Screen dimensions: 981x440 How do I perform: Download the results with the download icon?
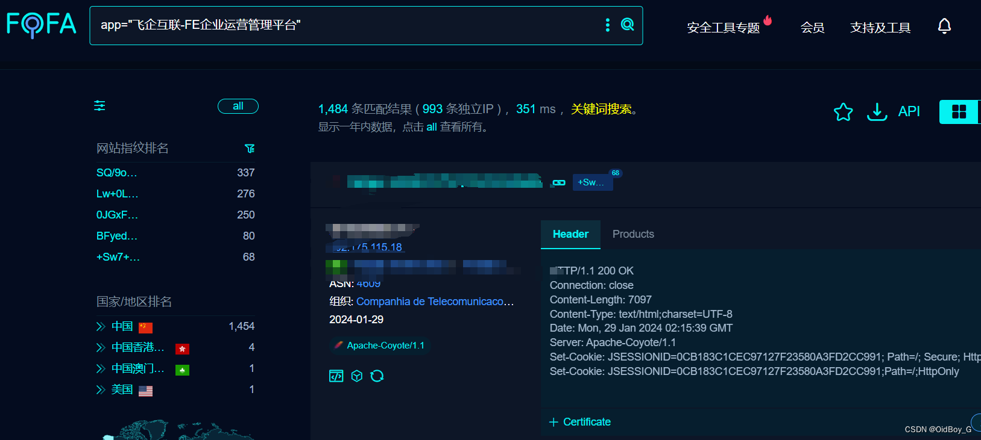(877, 111)
